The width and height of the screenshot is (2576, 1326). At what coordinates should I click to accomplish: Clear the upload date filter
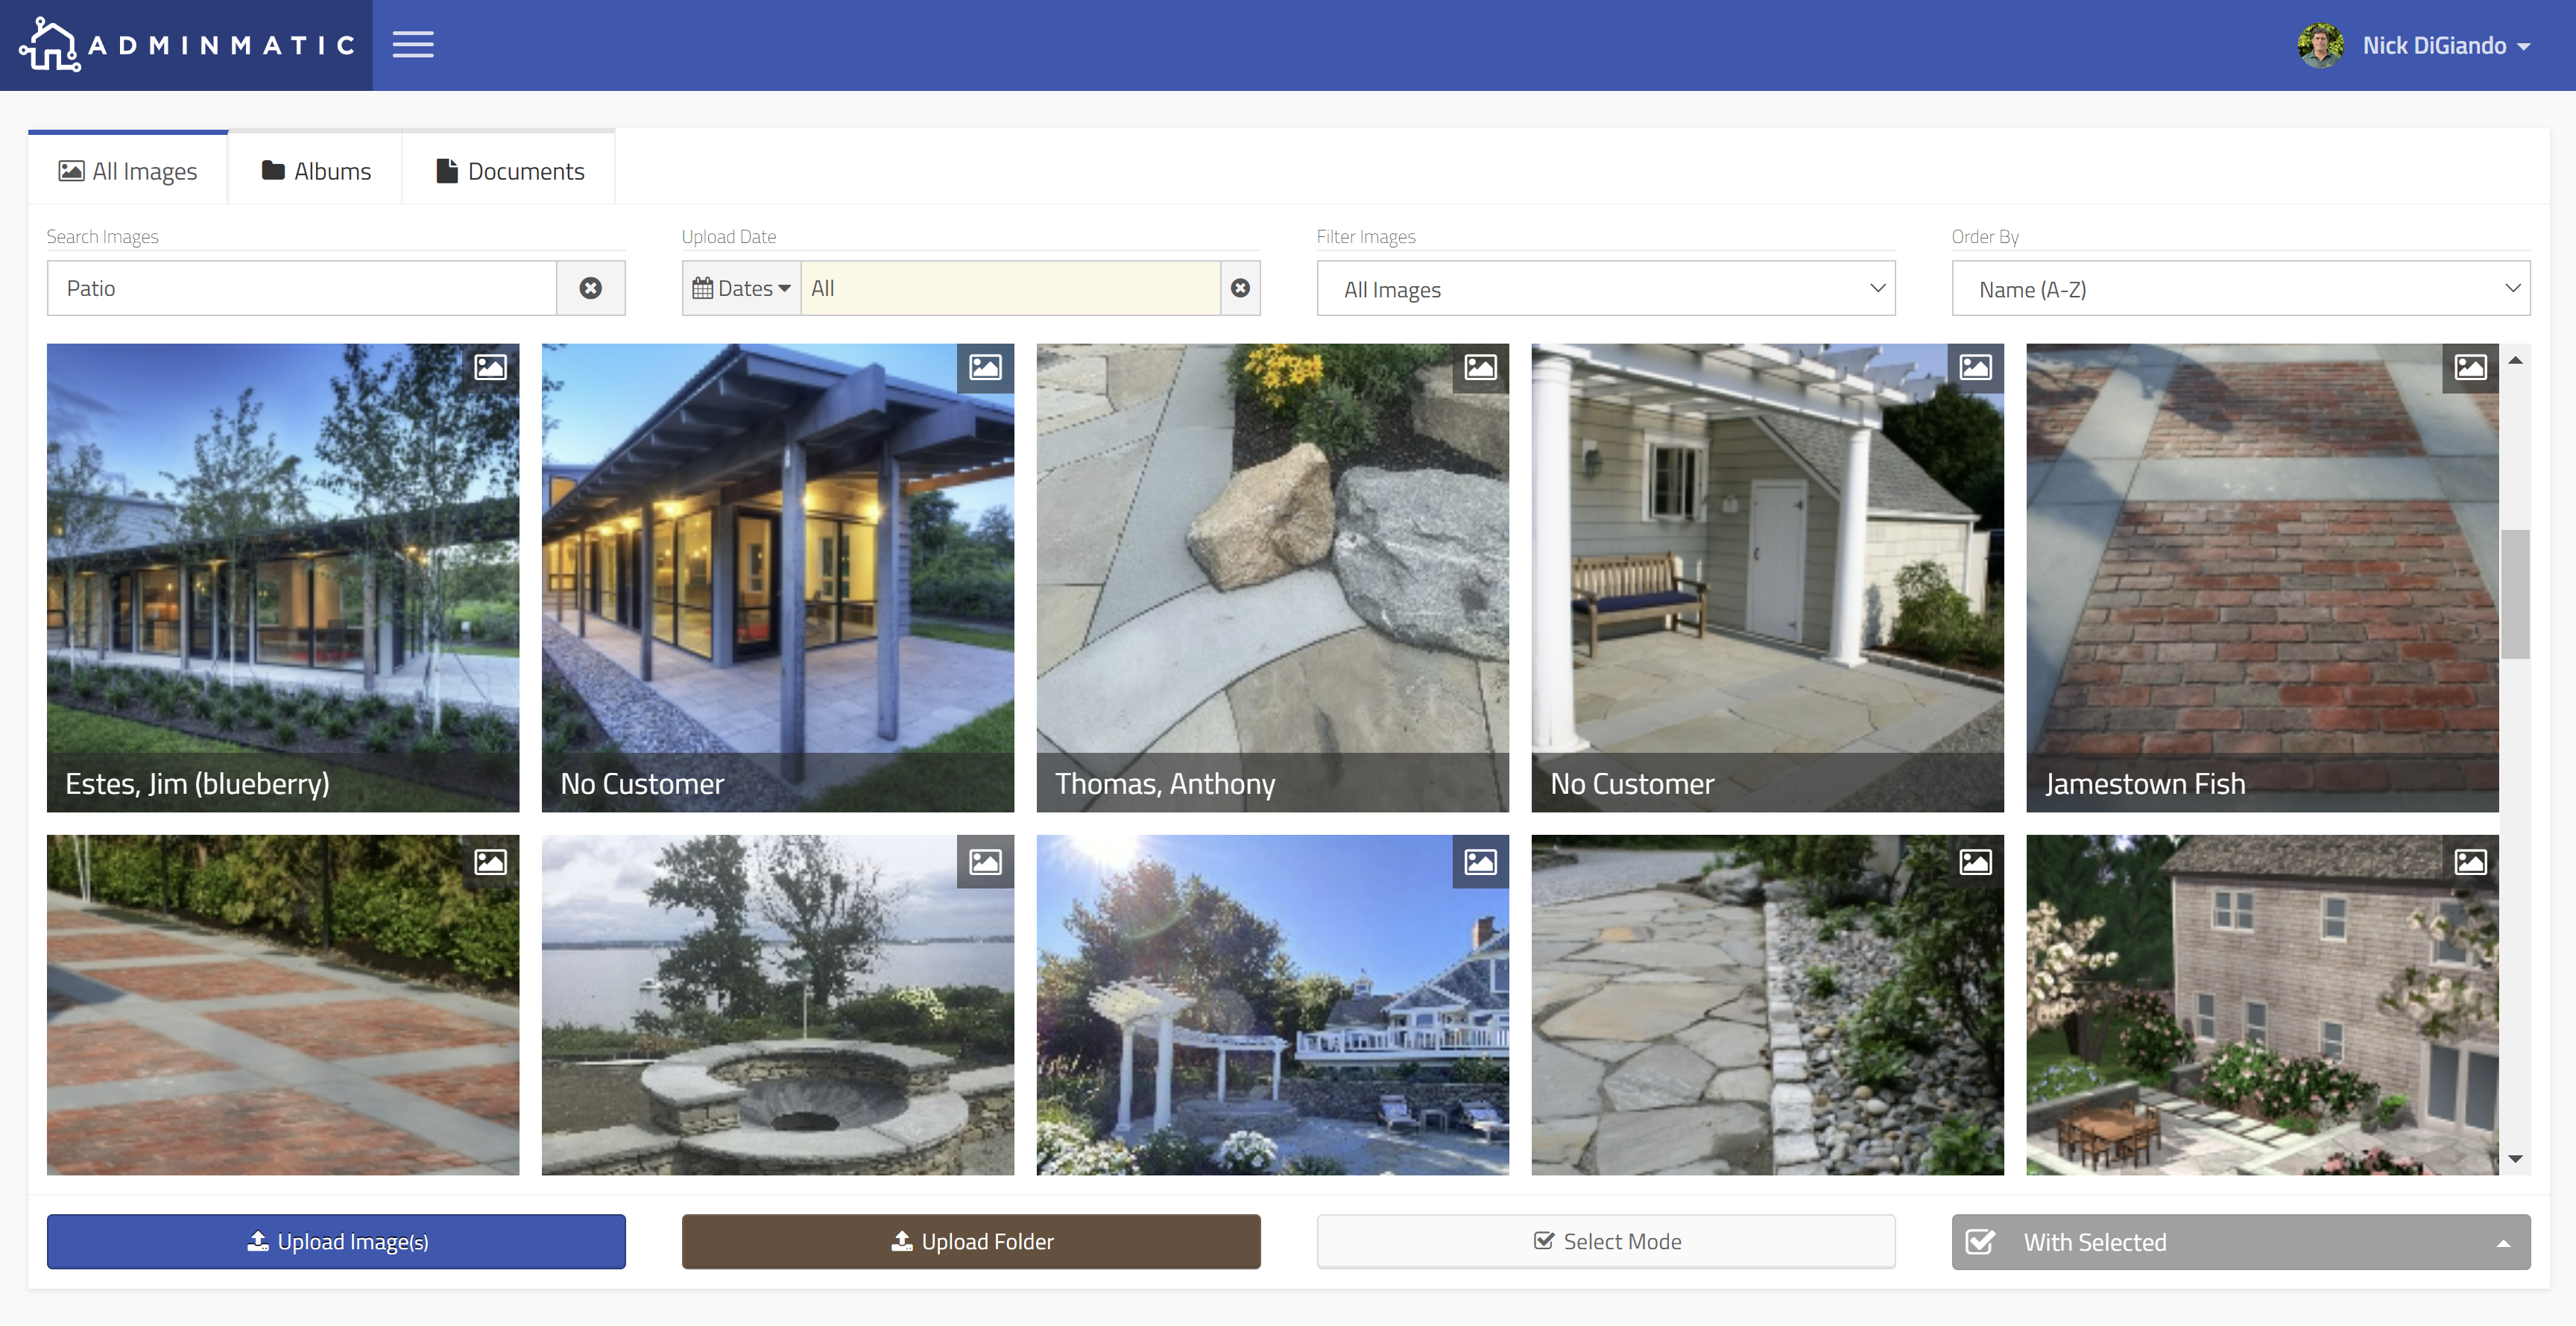coord(1240,288)
